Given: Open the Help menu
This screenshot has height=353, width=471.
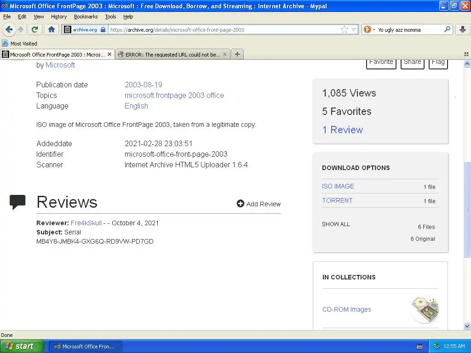Looking at the screenshot, I should [x=128, y=17].
